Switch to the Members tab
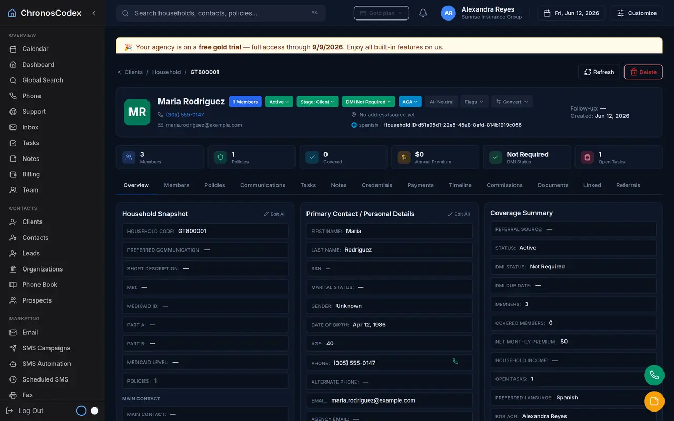Screen dimensions: 674x421 click(176, 185)
